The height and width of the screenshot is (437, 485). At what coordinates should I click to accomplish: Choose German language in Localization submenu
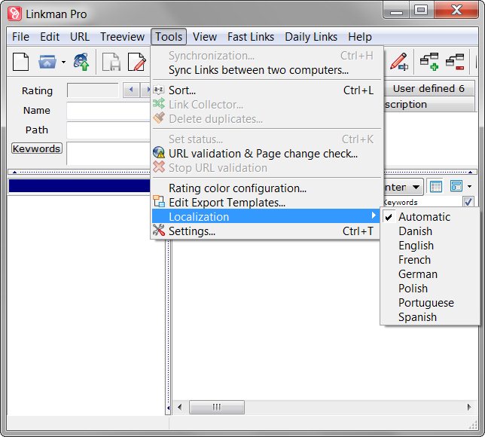[417, 274]
